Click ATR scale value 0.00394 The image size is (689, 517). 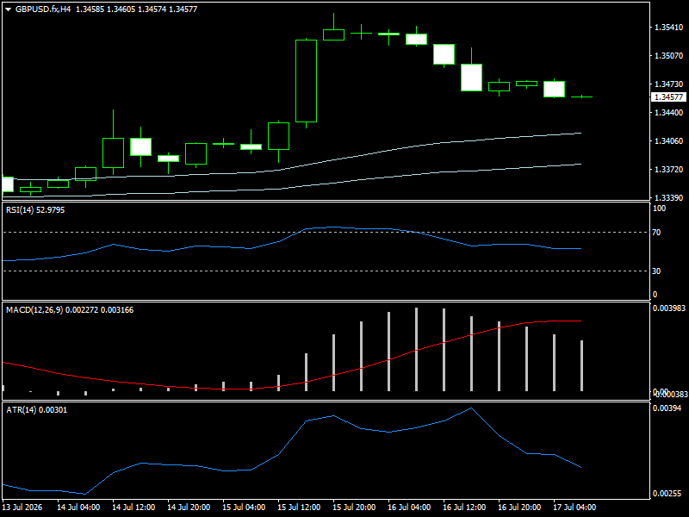coord(667,408)
